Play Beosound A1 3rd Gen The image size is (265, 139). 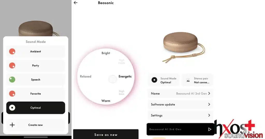click(x=210, y=129)
